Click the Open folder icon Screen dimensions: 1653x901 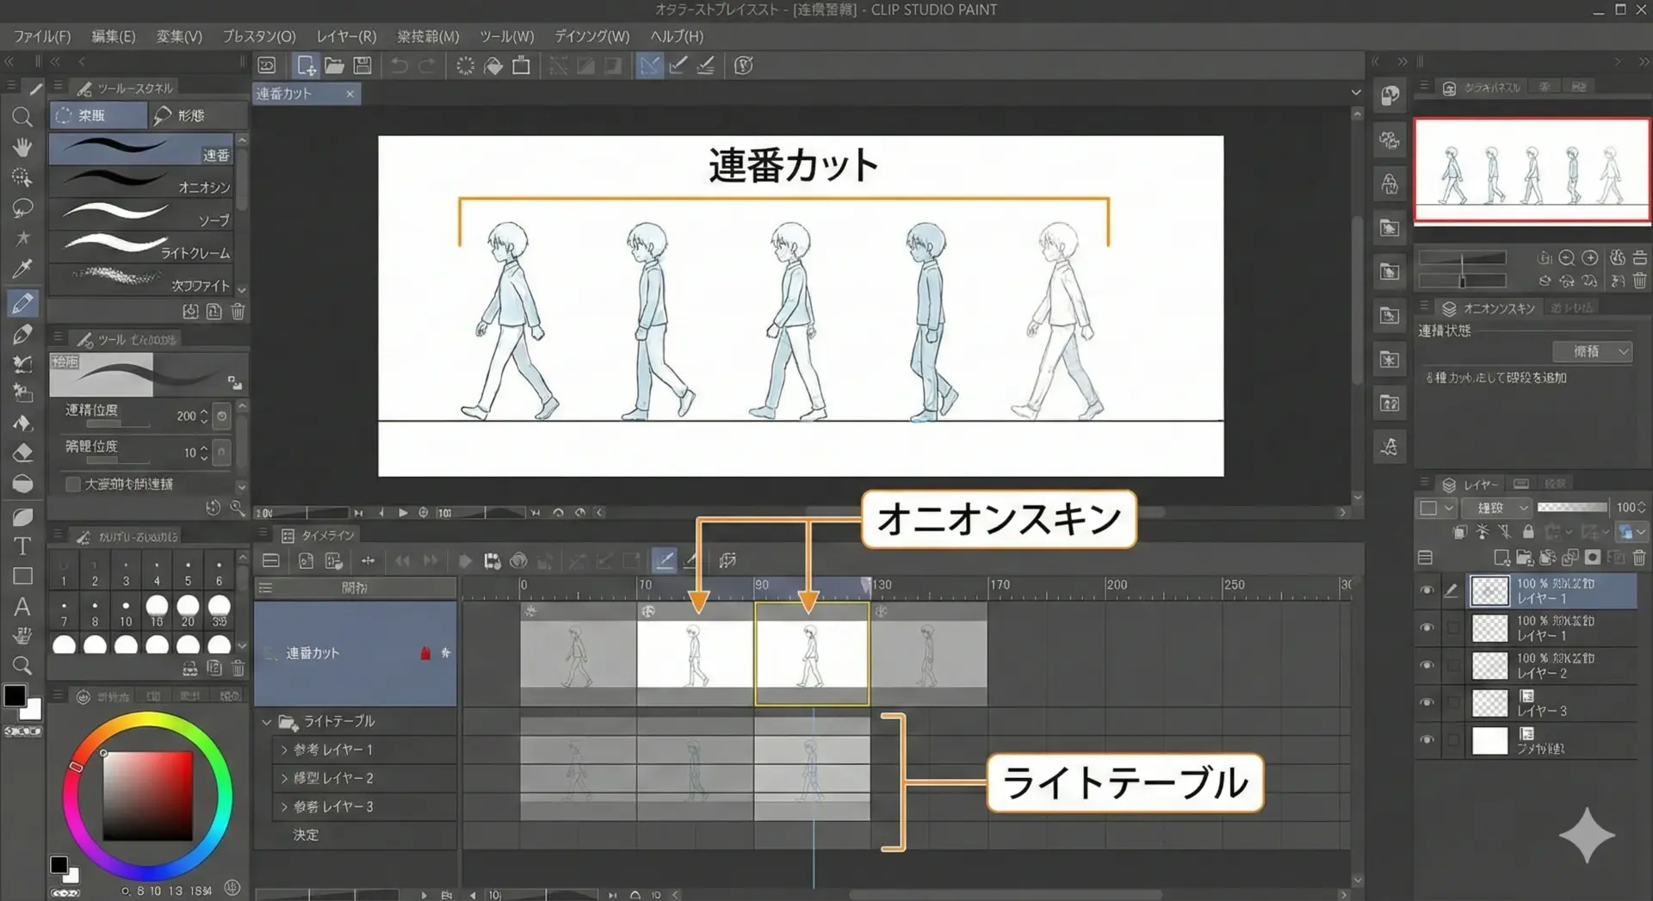coord(334,65)
